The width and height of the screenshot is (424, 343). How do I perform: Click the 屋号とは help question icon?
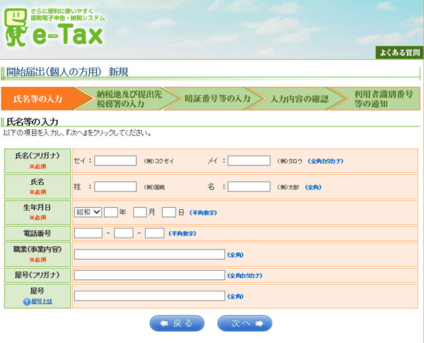click(27, 301)
